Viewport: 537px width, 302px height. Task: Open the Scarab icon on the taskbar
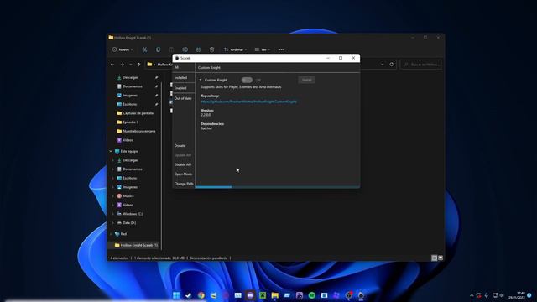point(361,295)
